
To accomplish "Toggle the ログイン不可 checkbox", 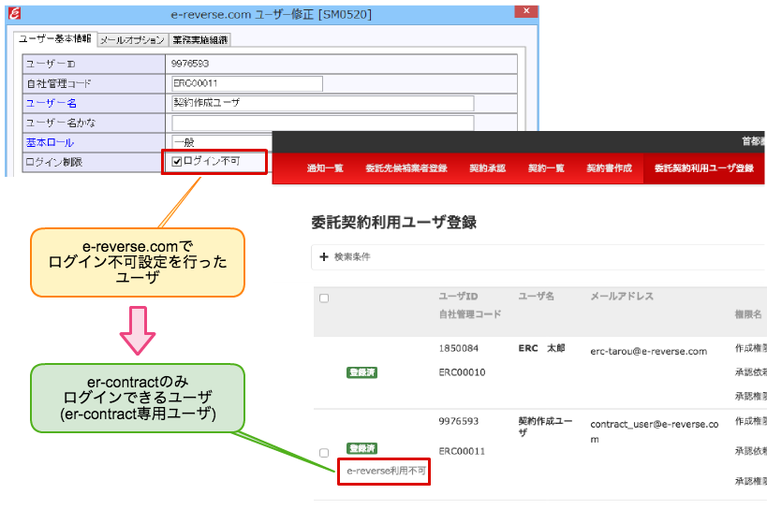I will click(177, 161).
